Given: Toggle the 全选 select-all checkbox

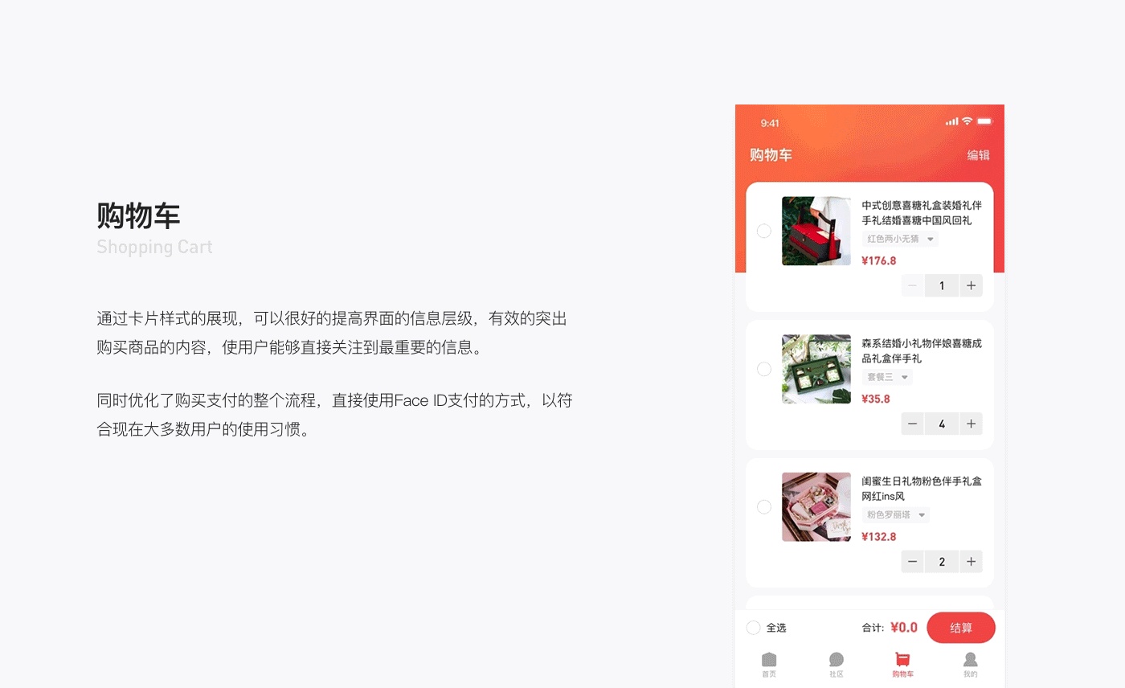Looking at the screenshot, I should tap(754, 628).
